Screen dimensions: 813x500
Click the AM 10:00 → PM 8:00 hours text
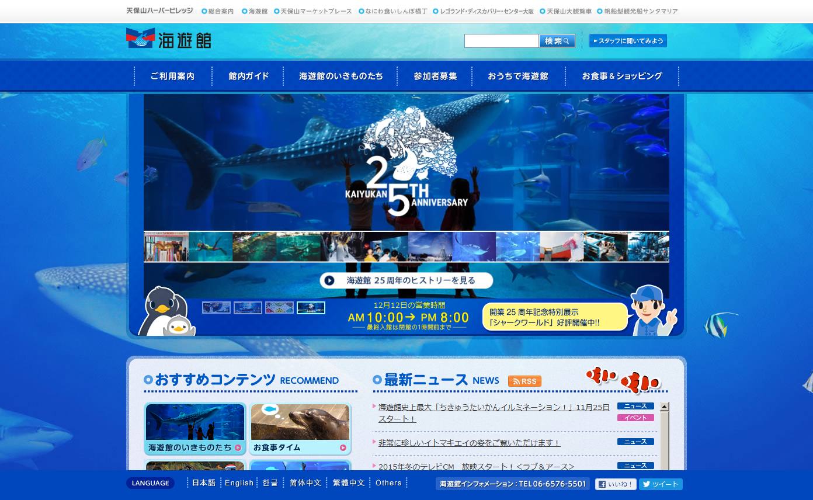coord(408,318)
